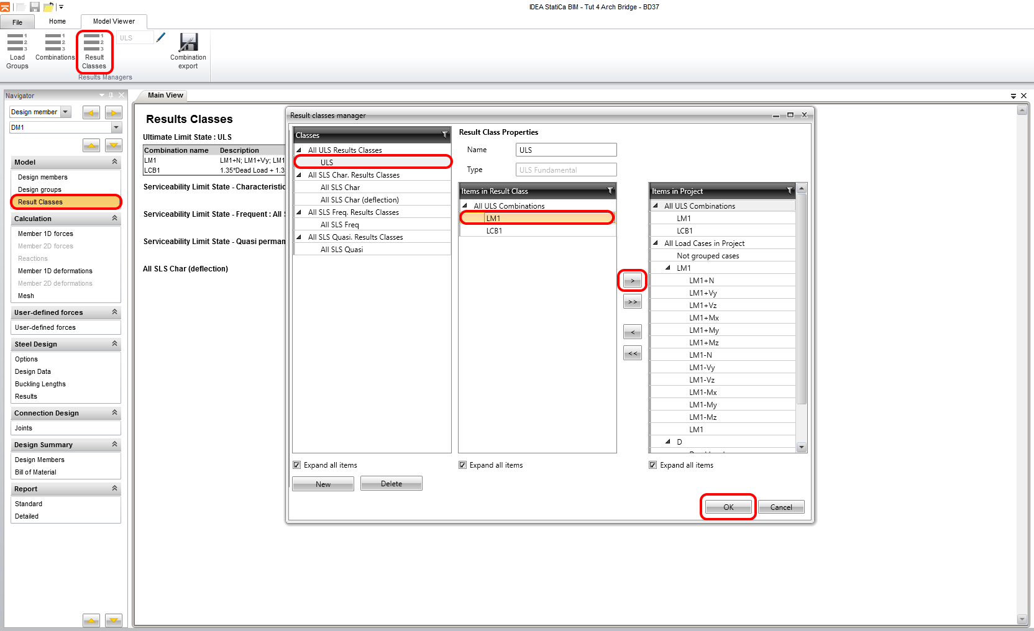Open the Load Groups manager
This screenshot has height=631, width=1034.
point(17,50)
